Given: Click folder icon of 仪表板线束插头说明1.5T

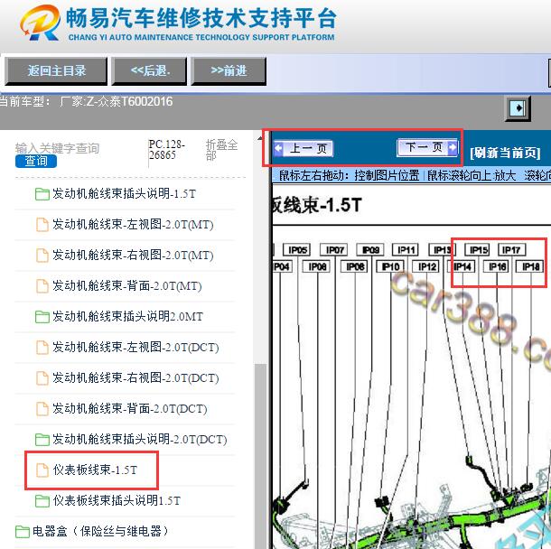Looking at the screenshot, I should tap(42, 501).
